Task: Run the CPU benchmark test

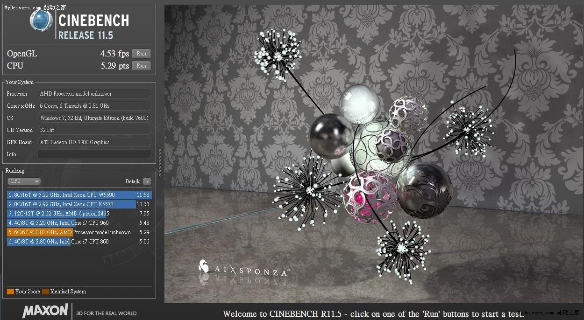Action: click(141, 66)
